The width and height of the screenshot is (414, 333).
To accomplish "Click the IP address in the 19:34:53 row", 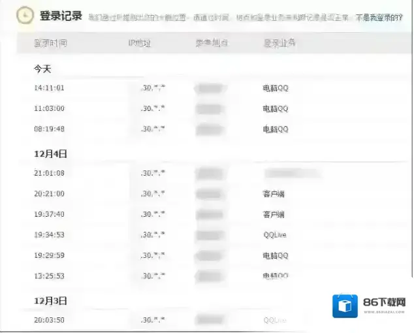I will click(x=153, y=234).
